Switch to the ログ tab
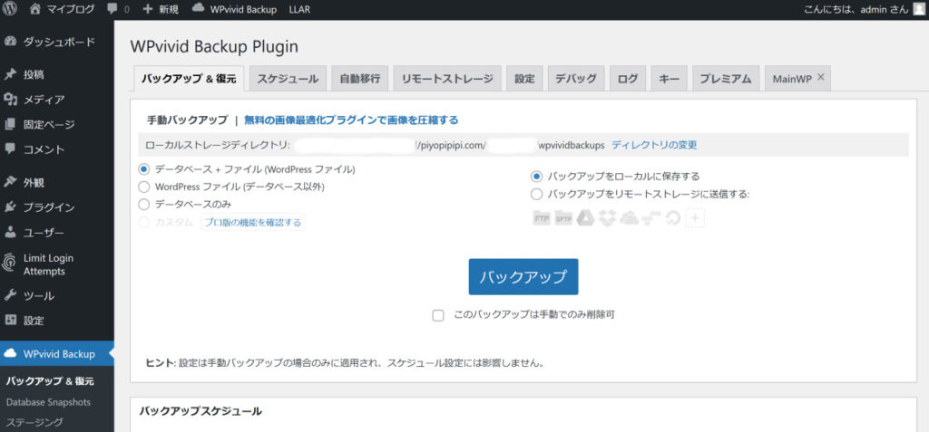Viewport: 929px width, 432px height. pyautogui.click(x=628, y=79)
